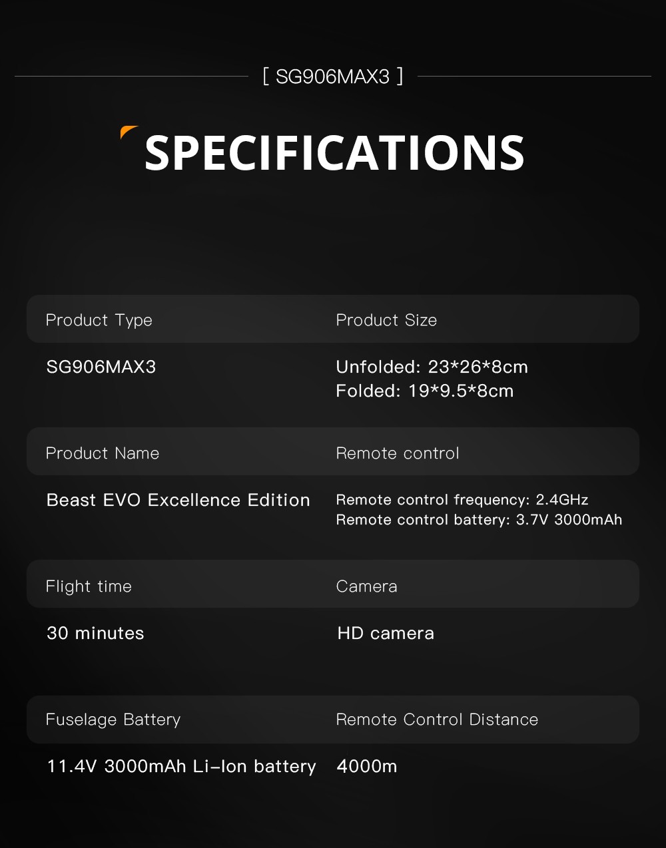The width and height of the screenshot is (666, 848).
Task: Click the Unfolded: 23*26*8cm size text
Action: click(432, 367)
